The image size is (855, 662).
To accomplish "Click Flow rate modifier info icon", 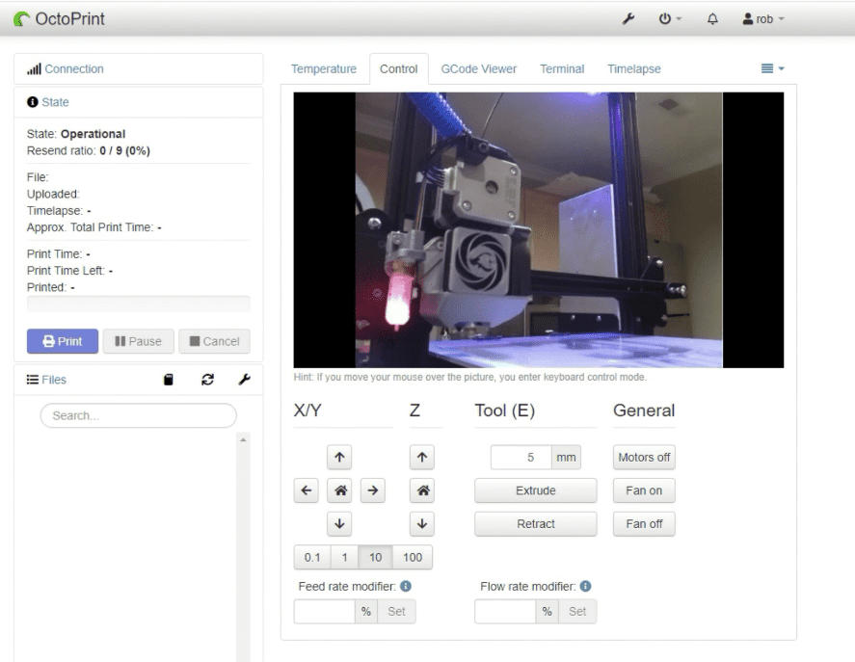I will [x=586, y=586].
